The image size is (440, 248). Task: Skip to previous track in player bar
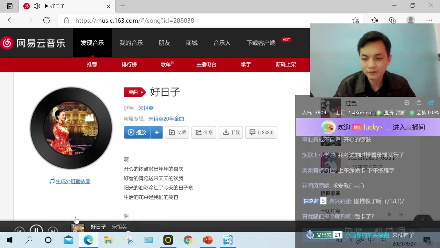(19, 230)
